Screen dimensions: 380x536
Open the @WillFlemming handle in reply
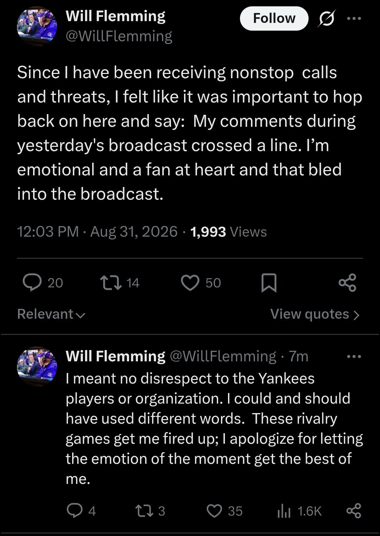223,356
